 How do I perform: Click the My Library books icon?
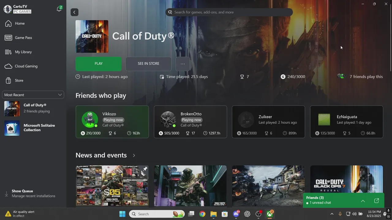8,52
